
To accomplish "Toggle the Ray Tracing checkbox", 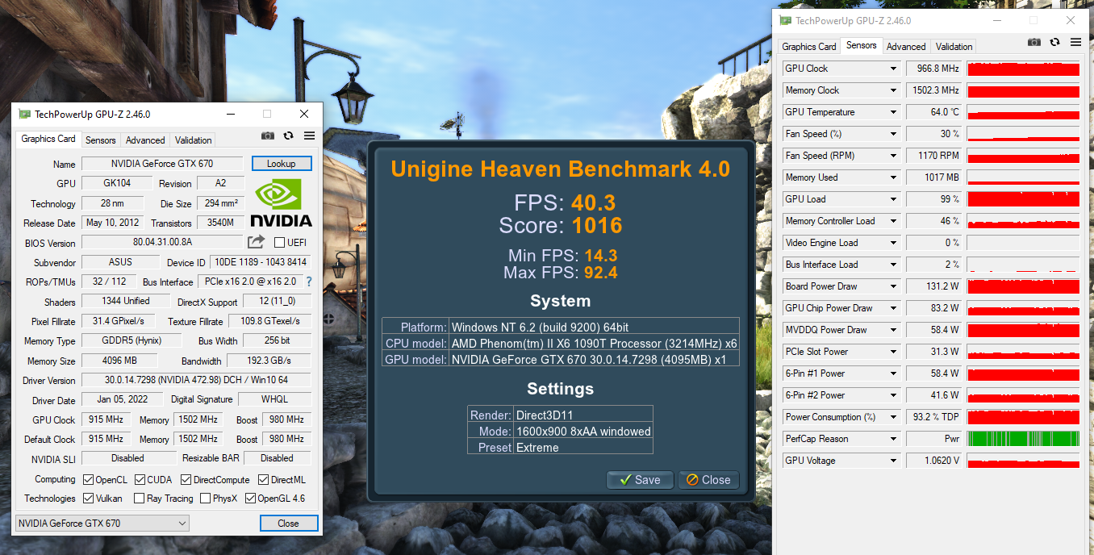I will (139, 499).
